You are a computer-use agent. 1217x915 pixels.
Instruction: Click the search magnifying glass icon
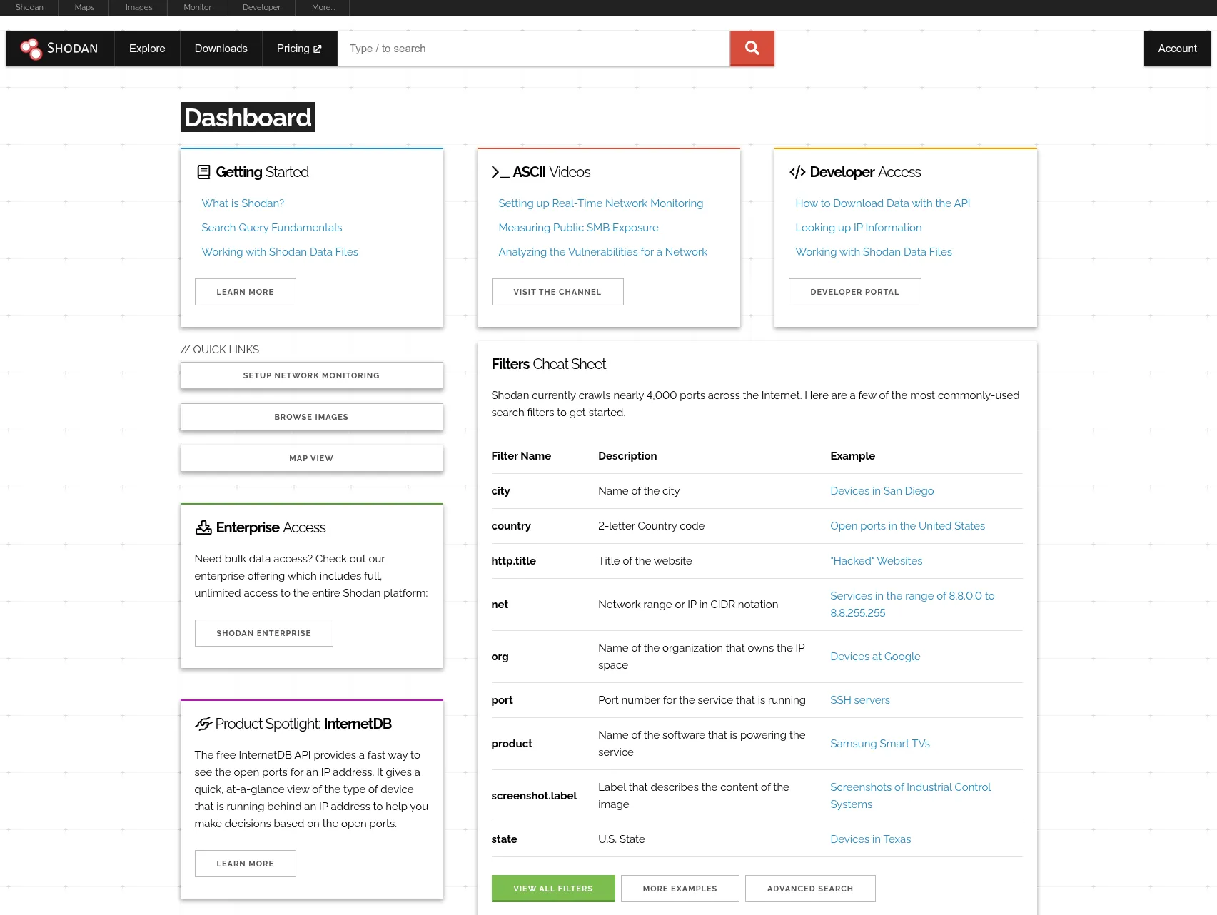point(751,48)
